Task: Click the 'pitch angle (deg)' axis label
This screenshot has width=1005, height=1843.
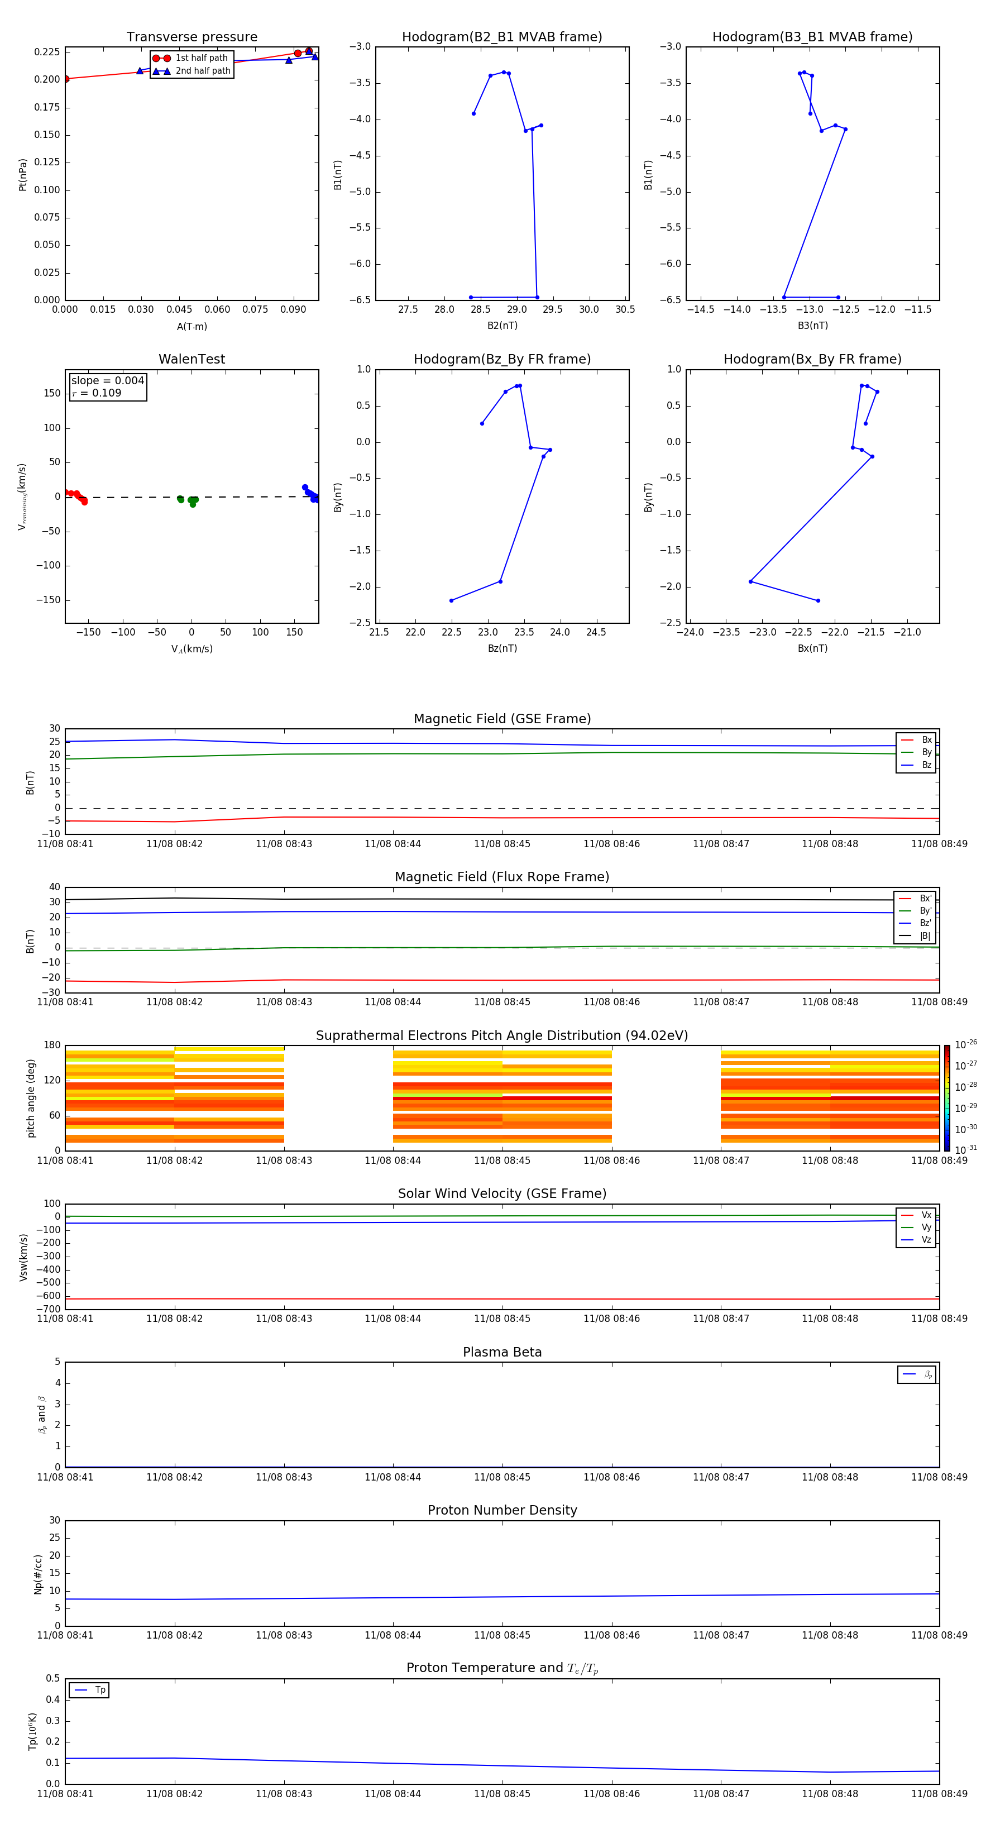Action: (31, 1098)
